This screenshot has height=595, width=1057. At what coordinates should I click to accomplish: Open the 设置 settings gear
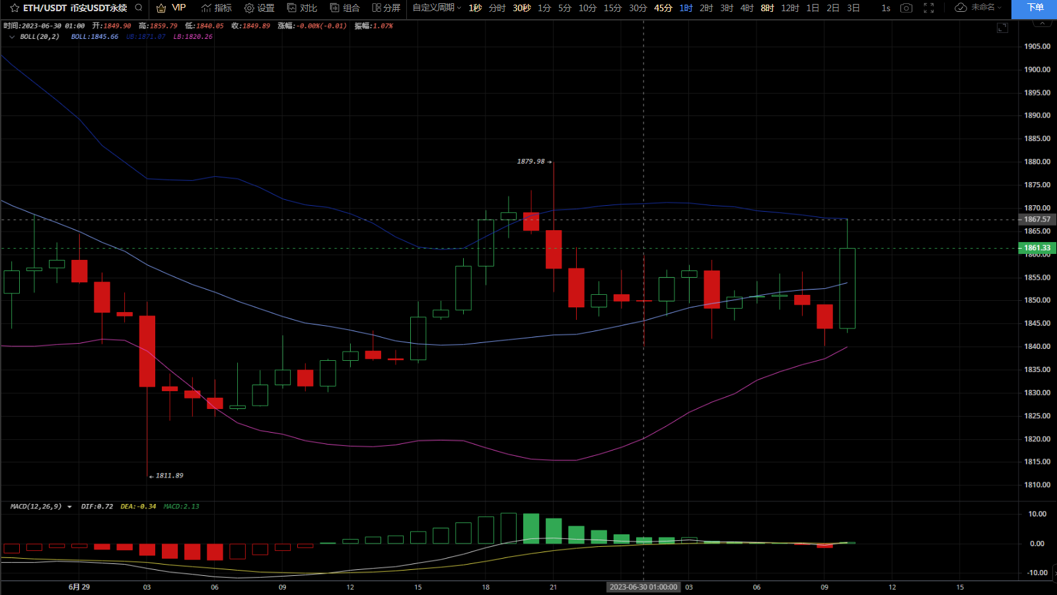click(249, 8)
